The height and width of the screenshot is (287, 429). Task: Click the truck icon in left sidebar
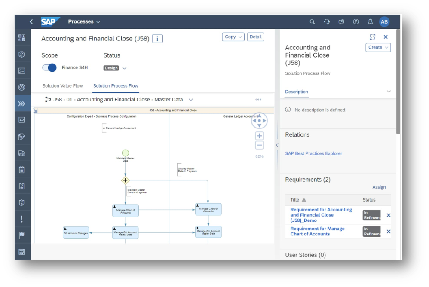coord(22,153)
